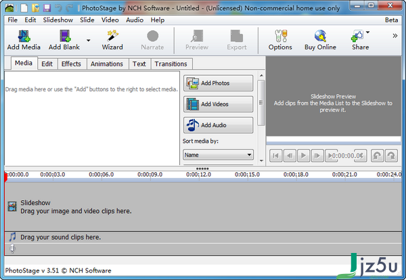Click the media panel scrollbar thumb
This screenshot has width=406, height=280.
[x=261, y=103]
